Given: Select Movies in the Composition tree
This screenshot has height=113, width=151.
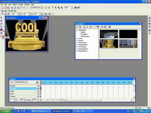Looking at the screenshot, I should pyautogui.click(x=83, y=32).
